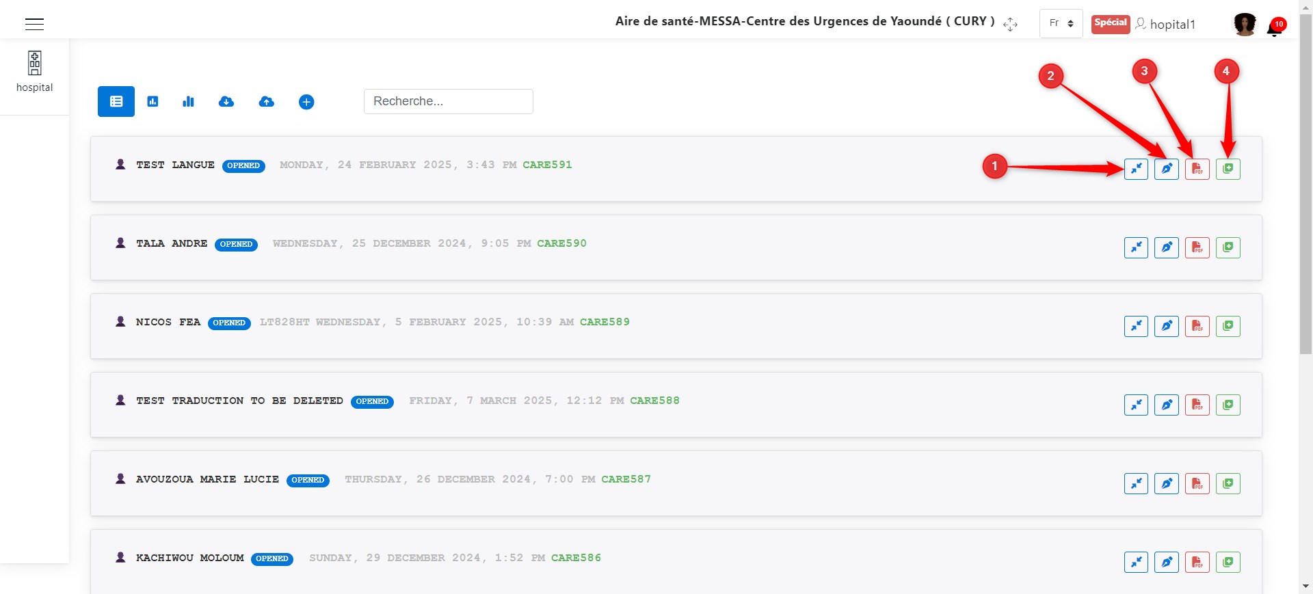
Task: Duplicate the AVOUZOUA MARIE LUCIE record
Action: click(1228, 483)
